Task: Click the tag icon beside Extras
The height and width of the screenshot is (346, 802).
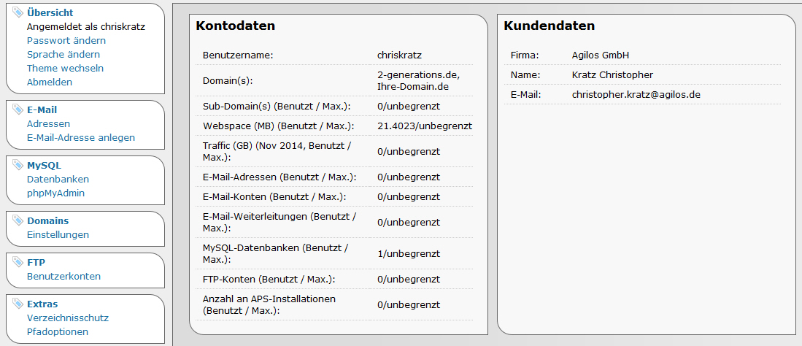Action: click(18, 304)
